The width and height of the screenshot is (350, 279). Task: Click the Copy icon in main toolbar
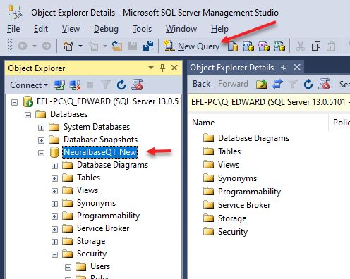(316, 46)
